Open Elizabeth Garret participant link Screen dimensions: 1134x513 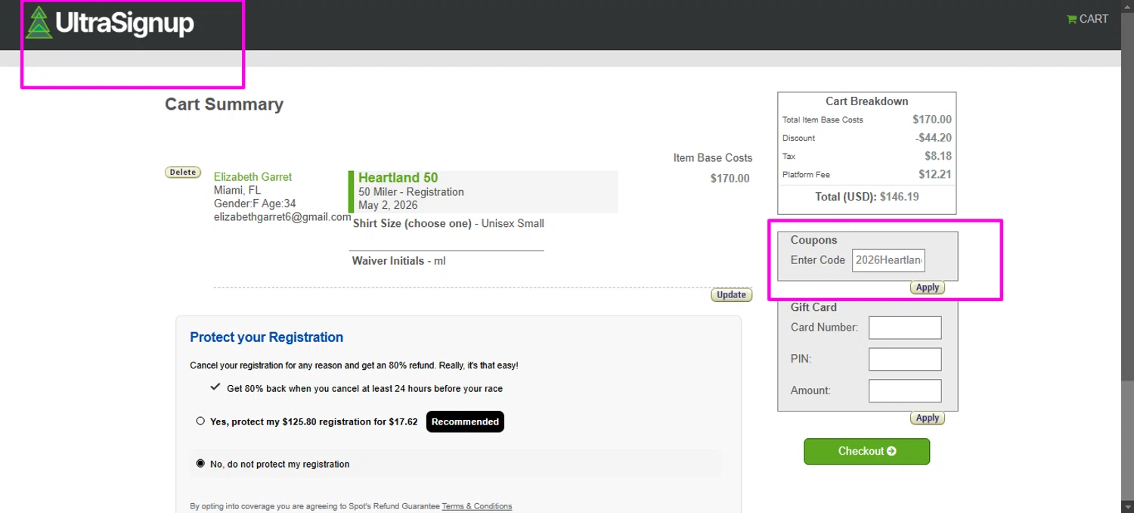[253, 177]
